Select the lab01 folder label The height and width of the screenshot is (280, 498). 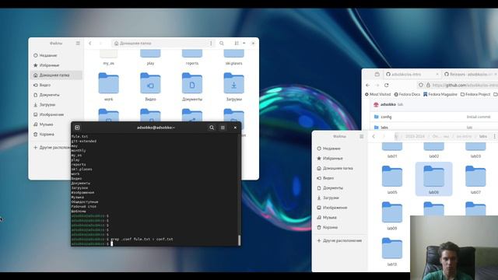click(x=392, y=156)
